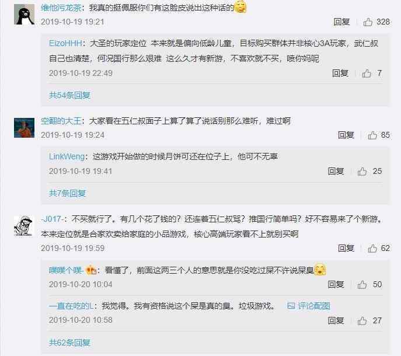This screenshot has width=401, height=356.
Task: Open 空翻的大王's avatar image
Action: click(24, 128)
